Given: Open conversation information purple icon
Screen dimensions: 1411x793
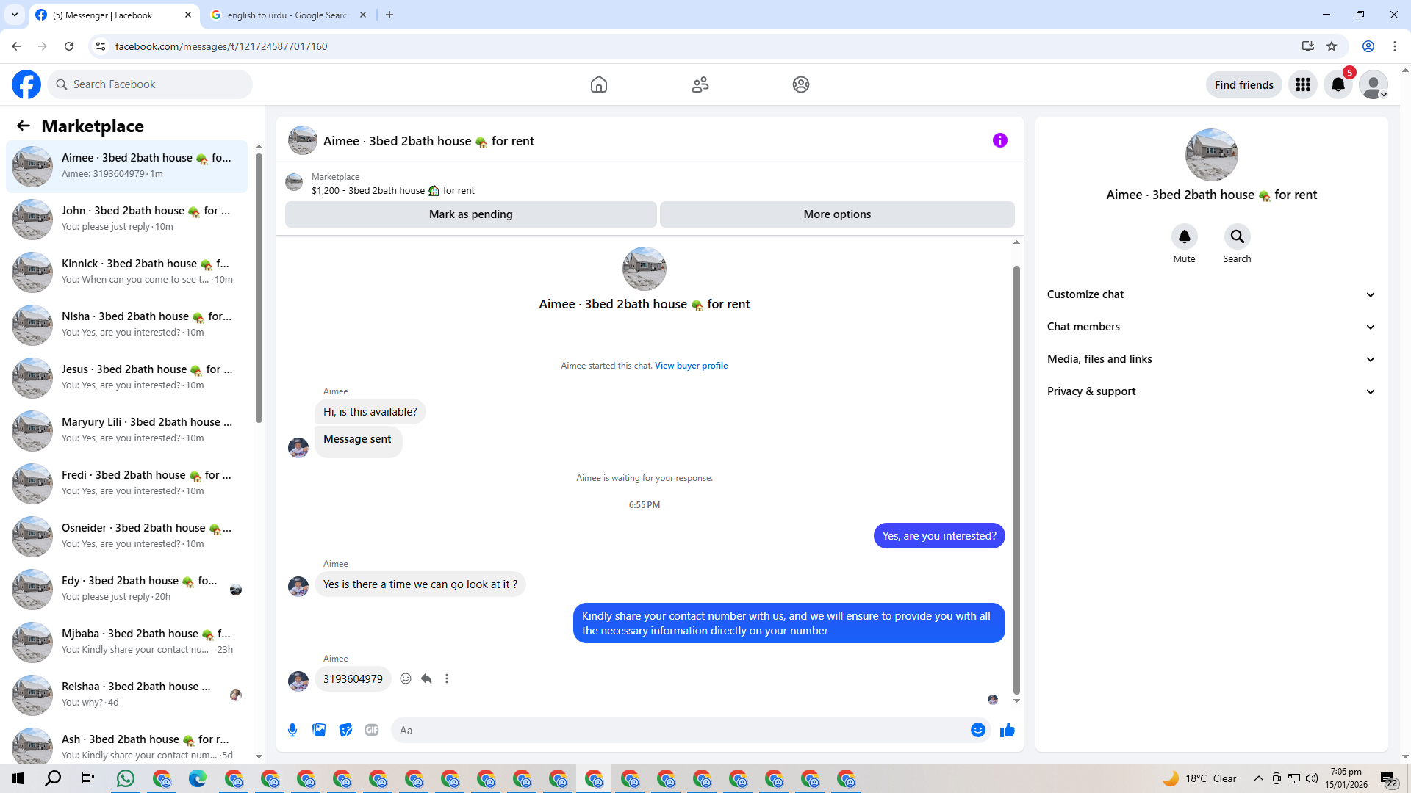Looking at the screenshot, I should (999, 140).
